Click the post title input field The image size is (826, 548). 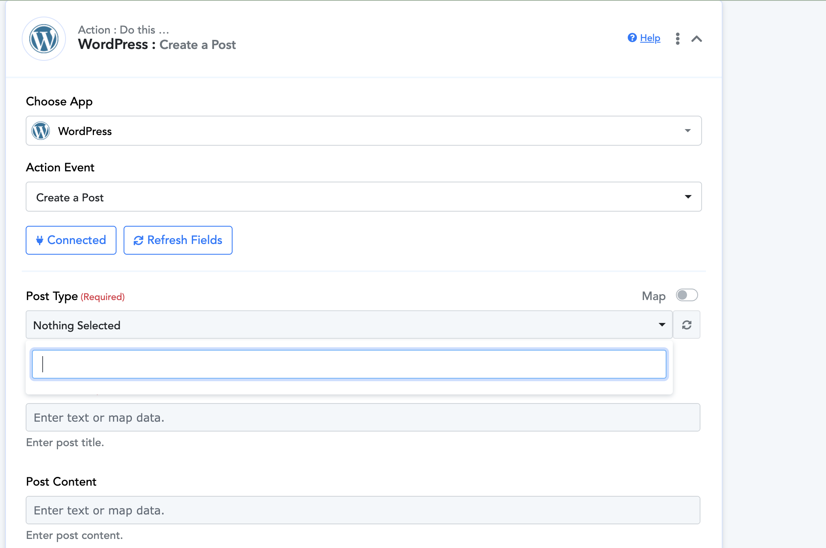coord(363,417)
